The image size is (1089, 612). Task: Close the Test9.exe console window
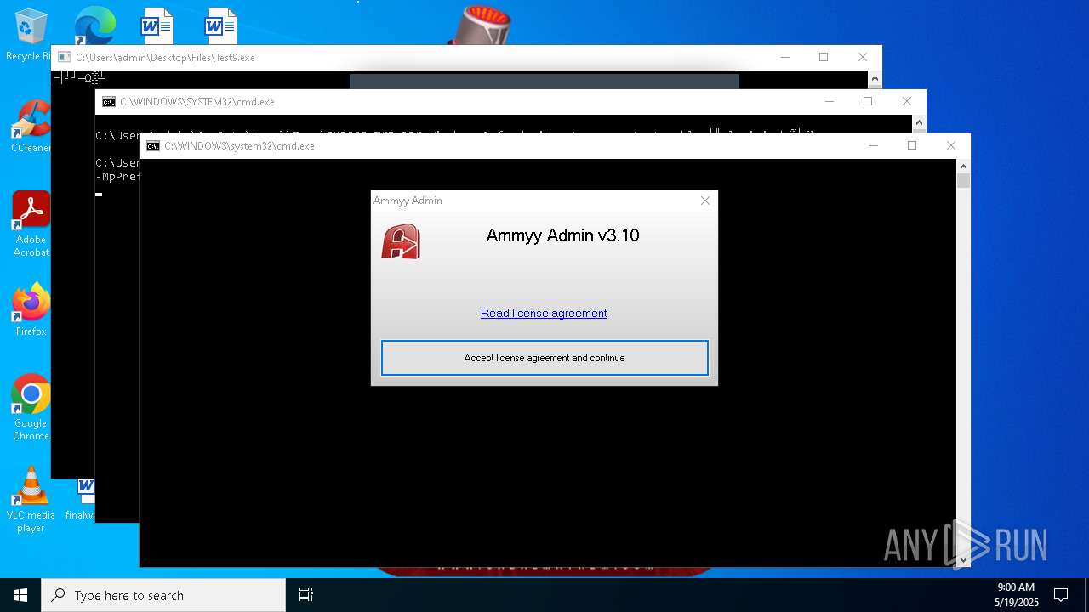click(x=863, y=58)
